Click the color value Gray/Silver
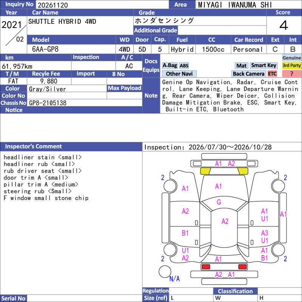The width and height of the screenshot is (302, 302). (x=48, y=89)
